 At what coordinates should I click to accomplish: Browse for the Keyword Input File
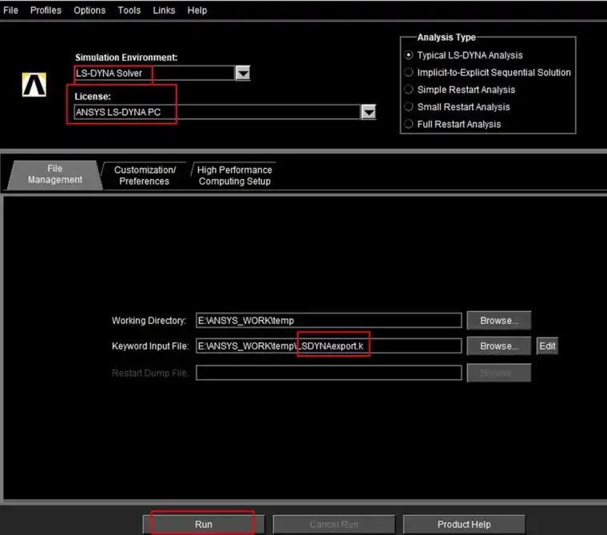(x=499, y=345)
